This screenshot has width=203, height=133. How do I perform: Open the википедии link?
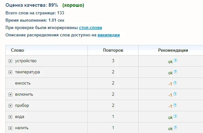pyautogui.click(x=109, y=35)
